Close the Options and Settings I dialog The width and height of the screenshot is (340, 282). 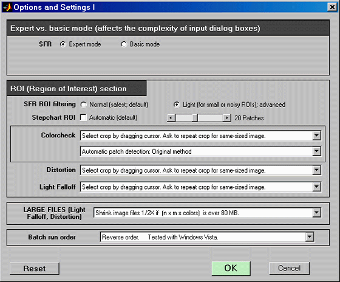(x=332, y=7)
